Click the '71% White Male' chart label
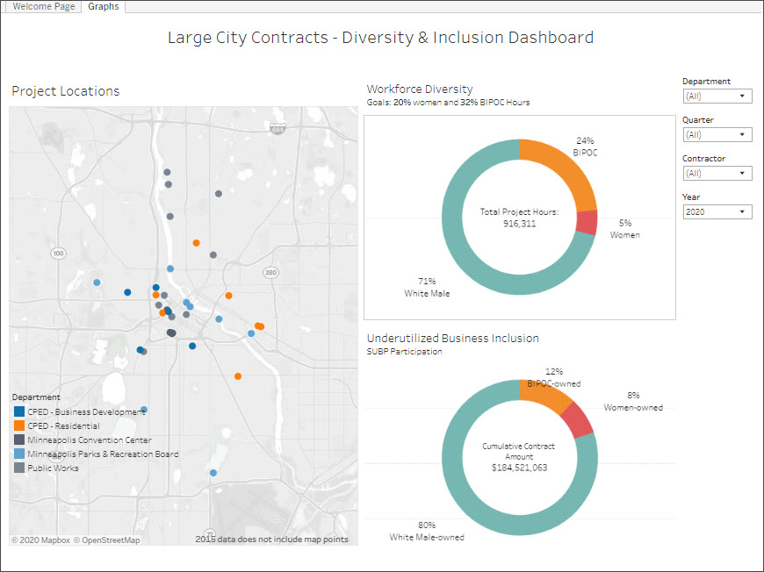 (427, 287)
